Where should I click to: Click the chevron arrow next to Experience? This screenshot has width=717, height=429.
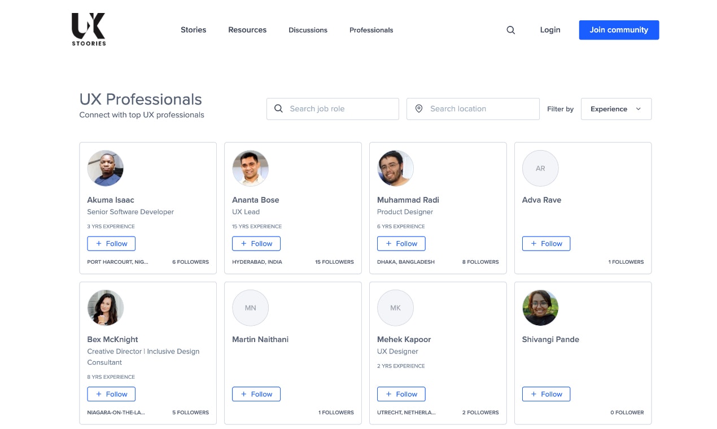click(x=638, y=109)
